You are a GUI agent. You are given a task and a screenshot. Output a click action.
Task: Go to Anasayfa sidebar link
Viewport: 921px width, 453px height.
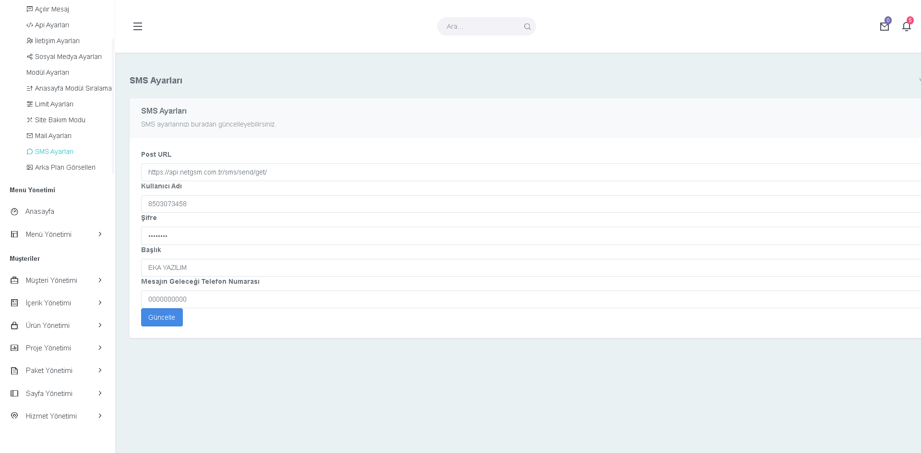click(x=40, y=211)
